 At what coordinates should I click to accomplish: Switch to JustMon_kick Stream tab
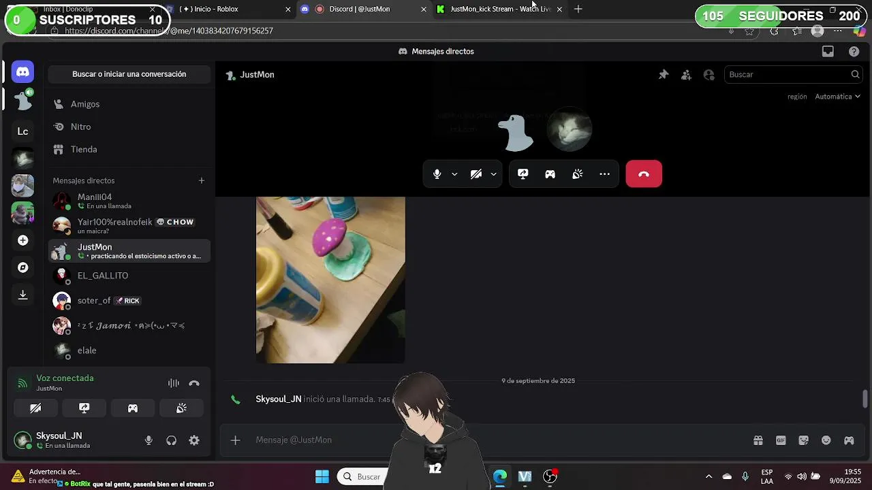click(501, 9)
